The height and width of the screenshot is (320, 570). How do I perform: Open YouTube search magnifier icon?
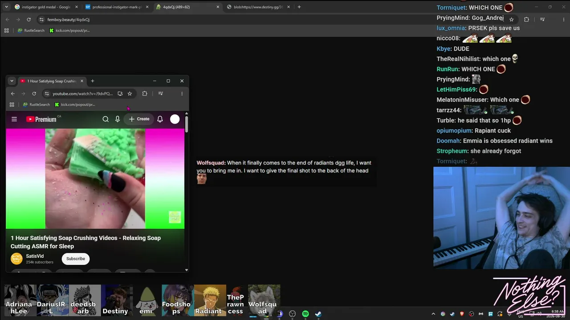(106, 119)
